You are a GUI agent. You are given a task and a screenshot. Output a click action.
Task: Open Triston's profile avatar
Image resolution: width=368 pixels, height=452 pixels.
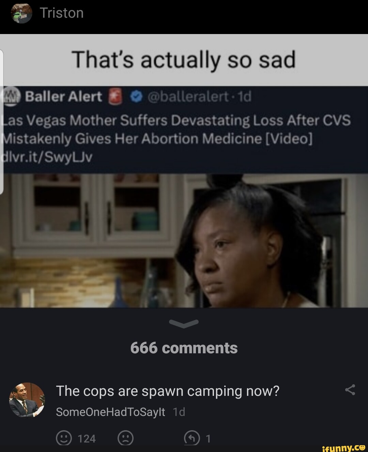tap(21, 13)
